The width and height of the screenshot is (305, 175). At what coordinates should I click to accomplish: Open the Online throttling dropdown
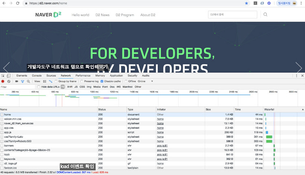[145, 81]
